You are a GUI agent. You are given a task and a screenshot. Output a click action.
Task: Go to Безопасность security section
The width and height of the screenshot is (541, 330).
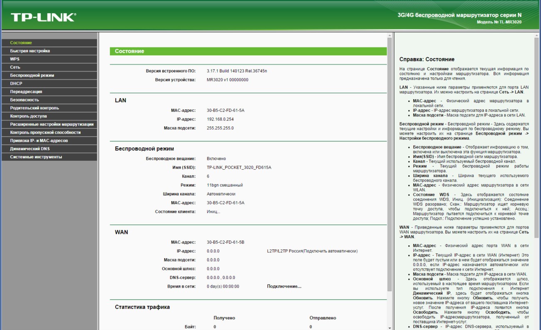pos(25,100)
